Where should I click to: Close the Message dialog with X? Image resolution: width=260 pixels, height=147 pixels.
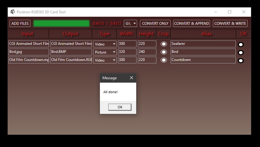132,78
